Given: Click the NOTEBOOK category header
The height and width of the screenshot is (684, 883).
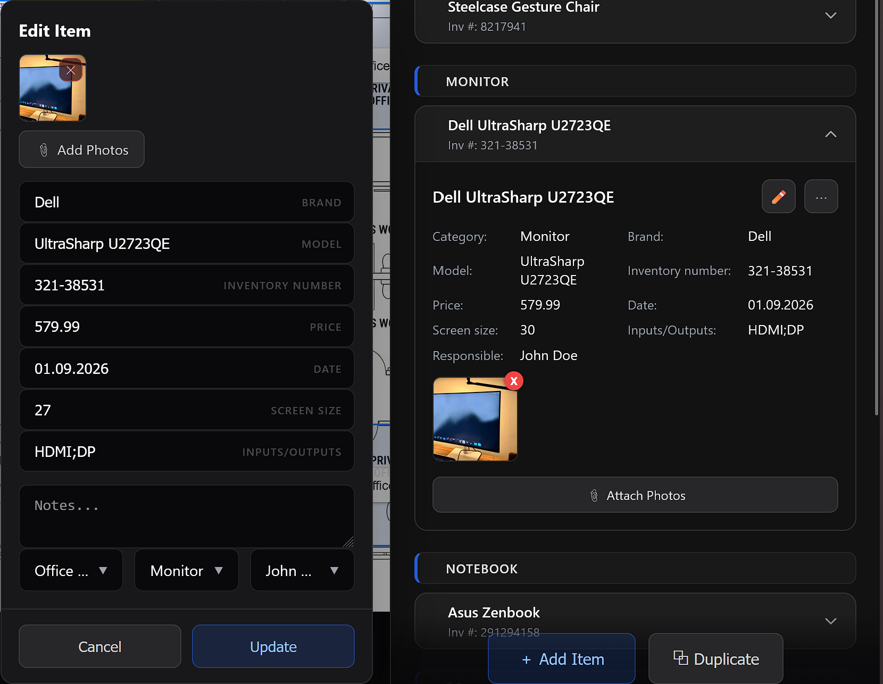Looking at the screenshot, I should click(x=635, y=569).
